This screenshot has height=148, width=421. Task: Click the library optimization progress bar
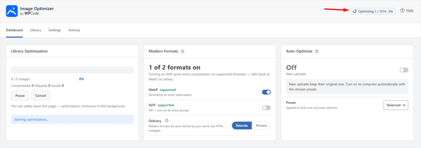72,70
